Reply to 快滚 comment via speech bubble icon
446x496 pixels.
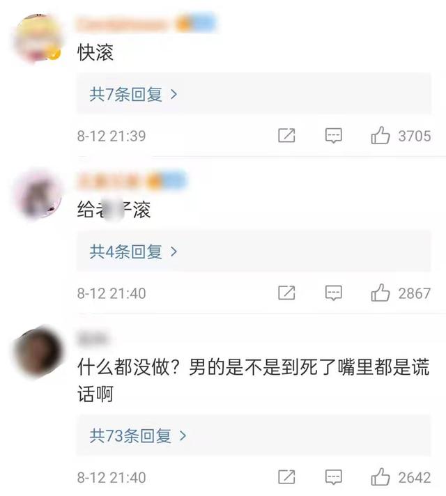[x=334, y=136]
